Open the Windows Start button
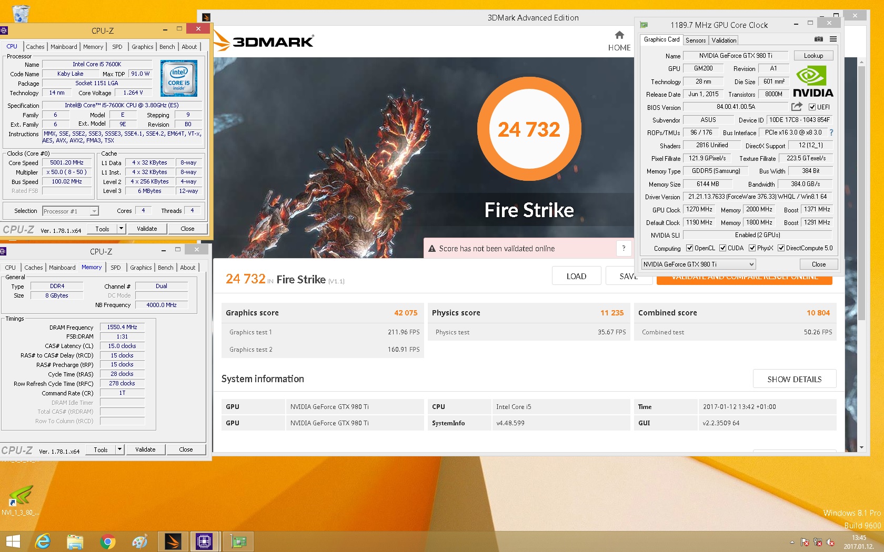 [x=13, y=541]
